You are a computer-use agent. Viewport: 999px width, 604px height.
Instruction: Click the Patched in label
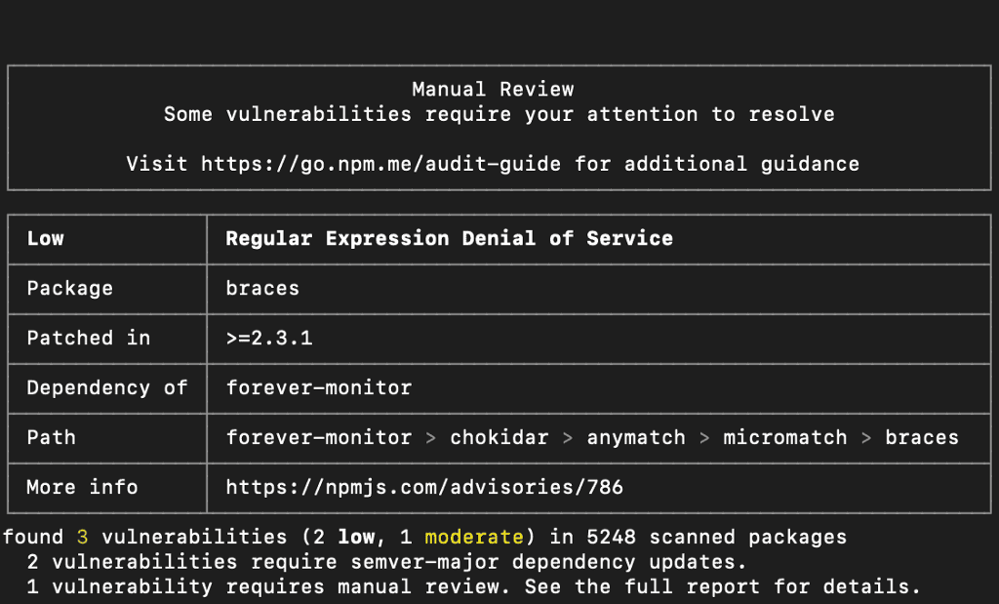[89, 339]
